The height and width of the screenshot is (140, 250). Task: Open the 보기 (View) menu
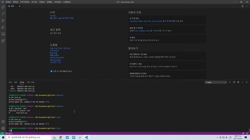pyautogui.click(x=34, y=2)
